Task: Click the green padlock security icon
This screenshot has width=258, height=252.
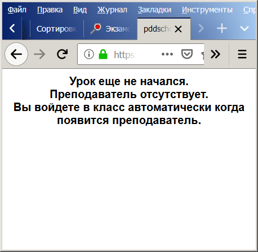Action: click(x=103, y=54)
